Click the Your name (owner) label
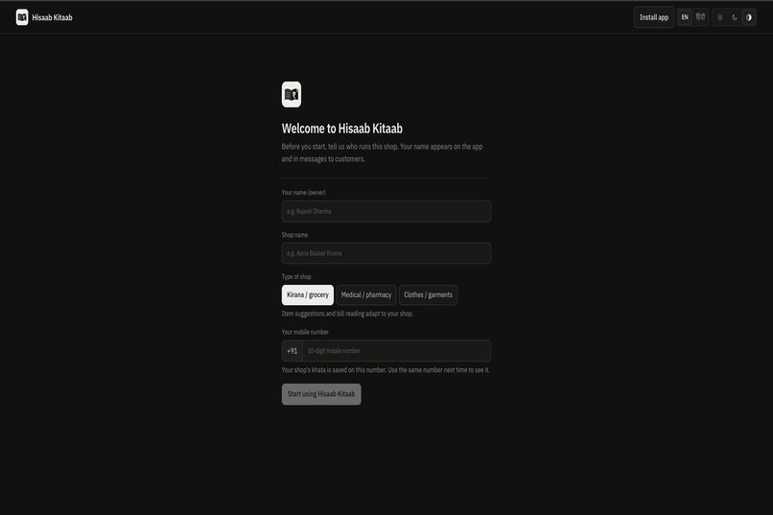The image size is (773, 515). point(303,192)
